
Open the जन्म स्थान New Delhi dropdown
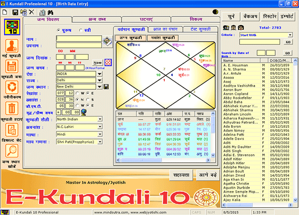(99, 87)
